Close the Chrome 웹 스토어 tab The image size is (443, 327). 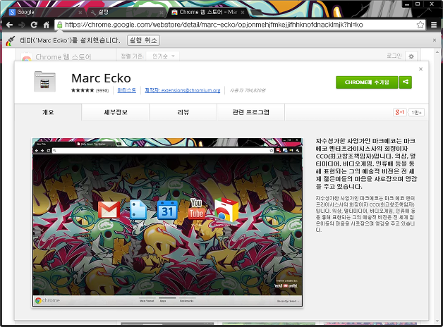[243, 13]
